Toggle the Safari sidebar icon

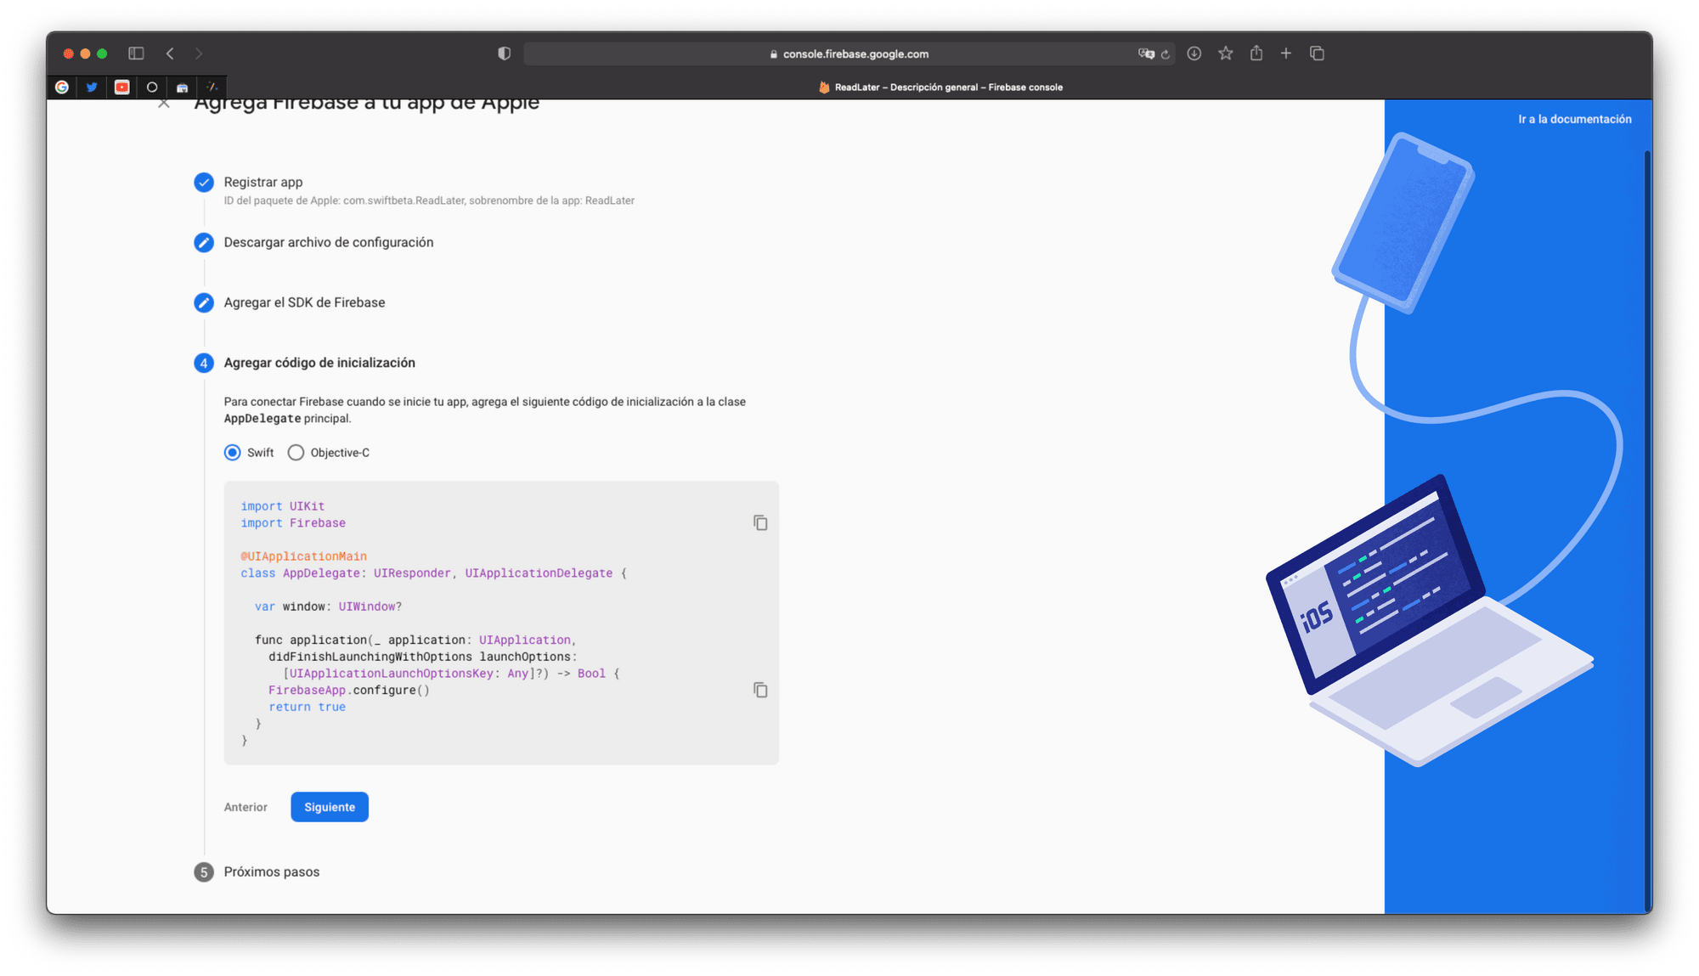[x=136, y=54]
